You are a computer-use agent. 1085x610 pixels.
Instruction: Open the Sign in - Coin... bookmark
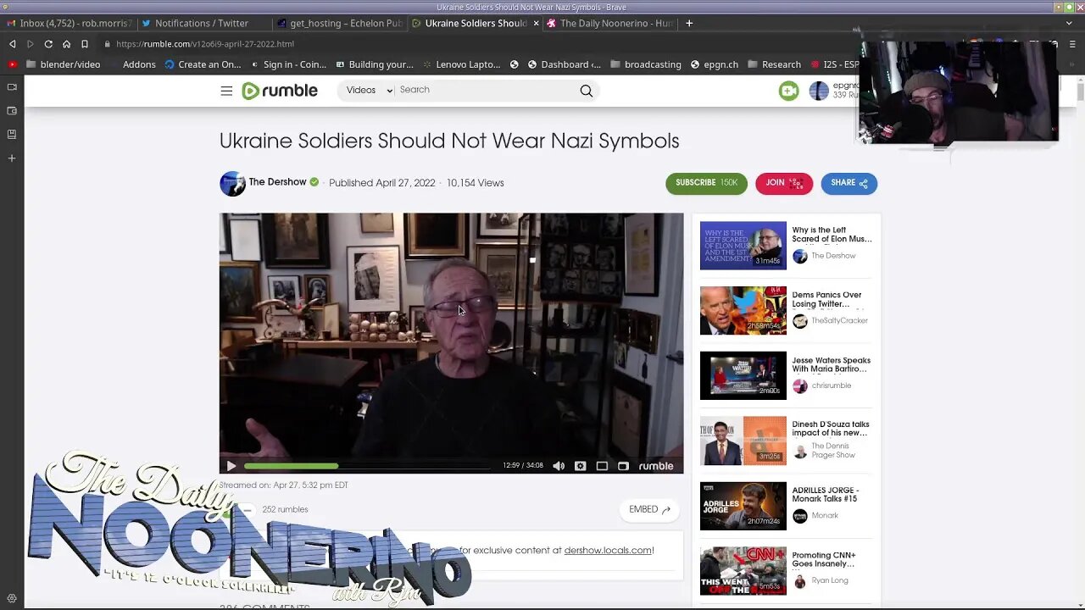288,64
